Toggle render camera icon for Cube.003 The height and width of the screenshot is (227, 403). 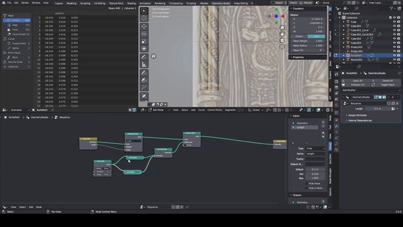point(399,43)
